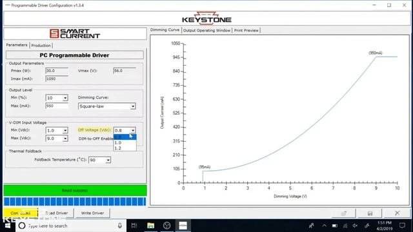This screenshot has height=232, width=413.
Task: Click the (95mA) label on the chart
Action: pos(205,167)
